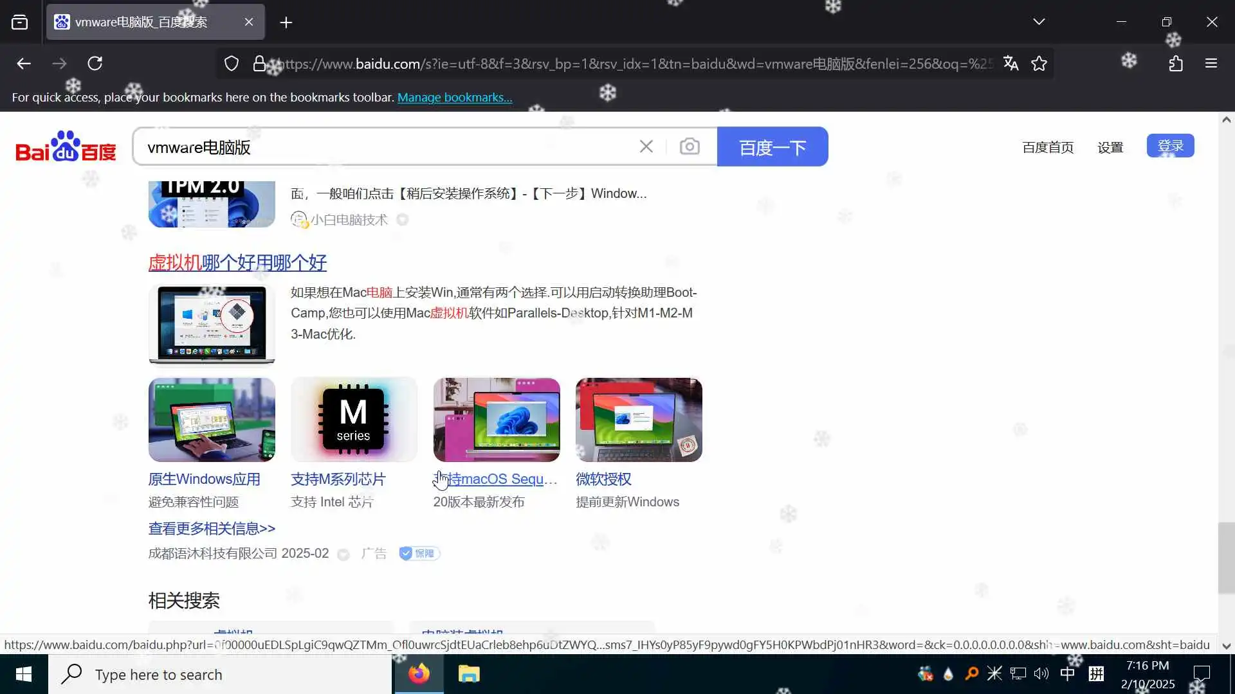The image size is (1235, 694).
Task: Expand the list all tabs chevron
Action: click(x=1039, y=22)
